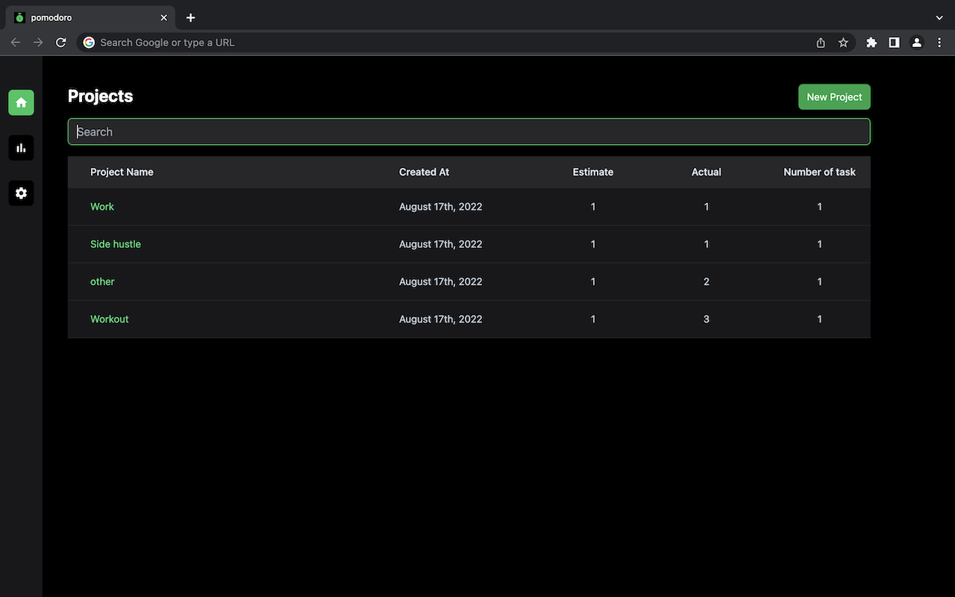Click the Workout row creation date
Screen dimensions: 955x597
click(441, 319)
